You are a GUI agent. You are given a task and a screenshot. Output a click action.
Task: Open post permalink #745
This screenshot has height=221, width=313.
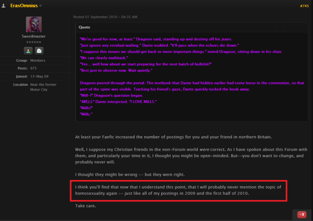tap(304, 6)
